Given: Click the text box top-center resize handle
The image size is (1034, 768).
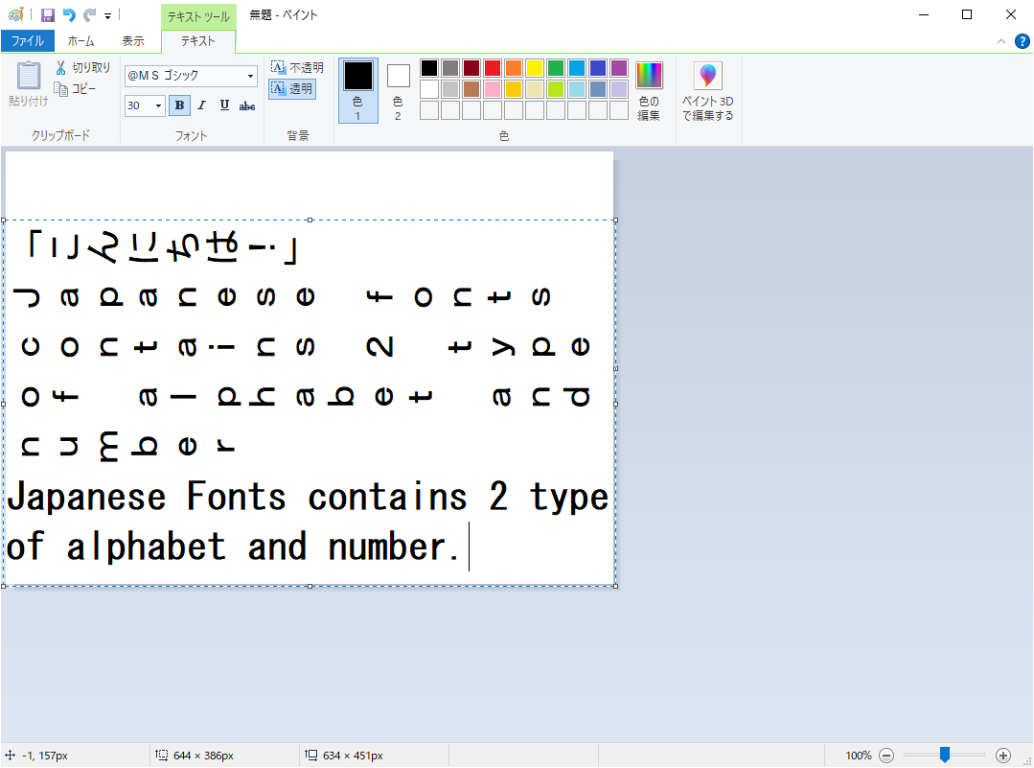Looking at the screenshot, I should [x=310, y=220].
